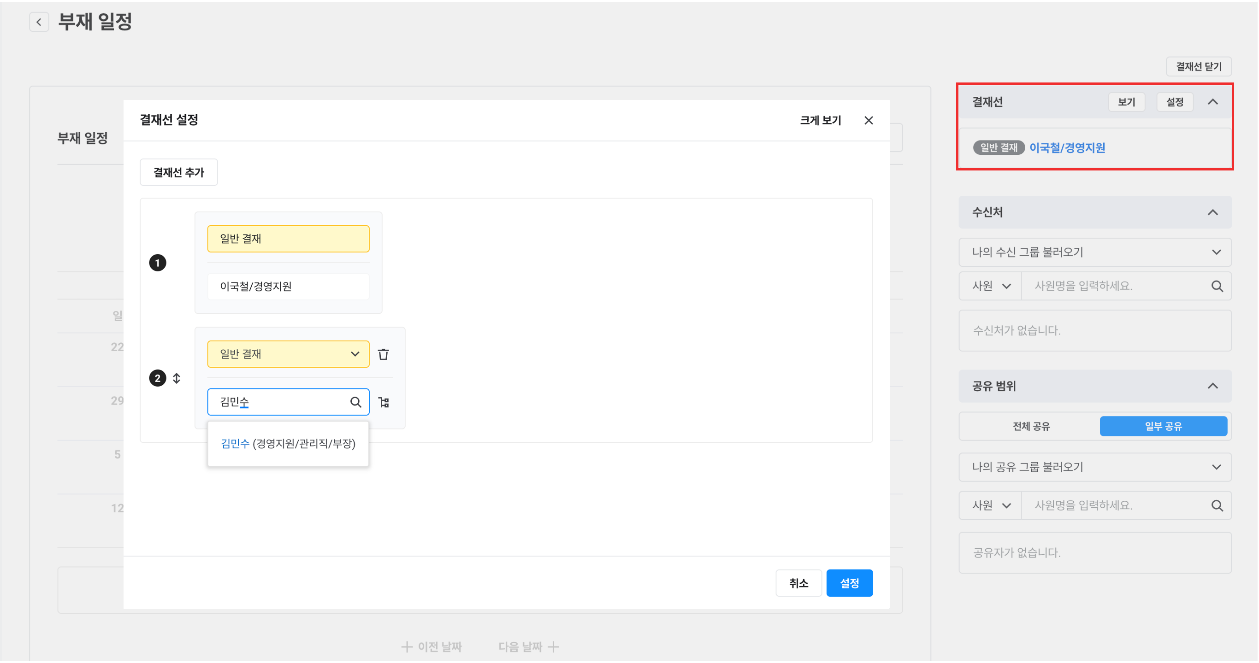Confirm with the blue 설정 button
This screenshot has height=663, width=1259.
(849, 583)
